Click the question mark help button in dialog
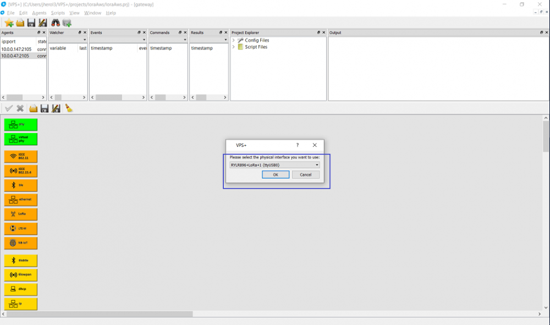The height and width of the screenshot is (325, 550). pyautogui.click(x=298, y=145)
